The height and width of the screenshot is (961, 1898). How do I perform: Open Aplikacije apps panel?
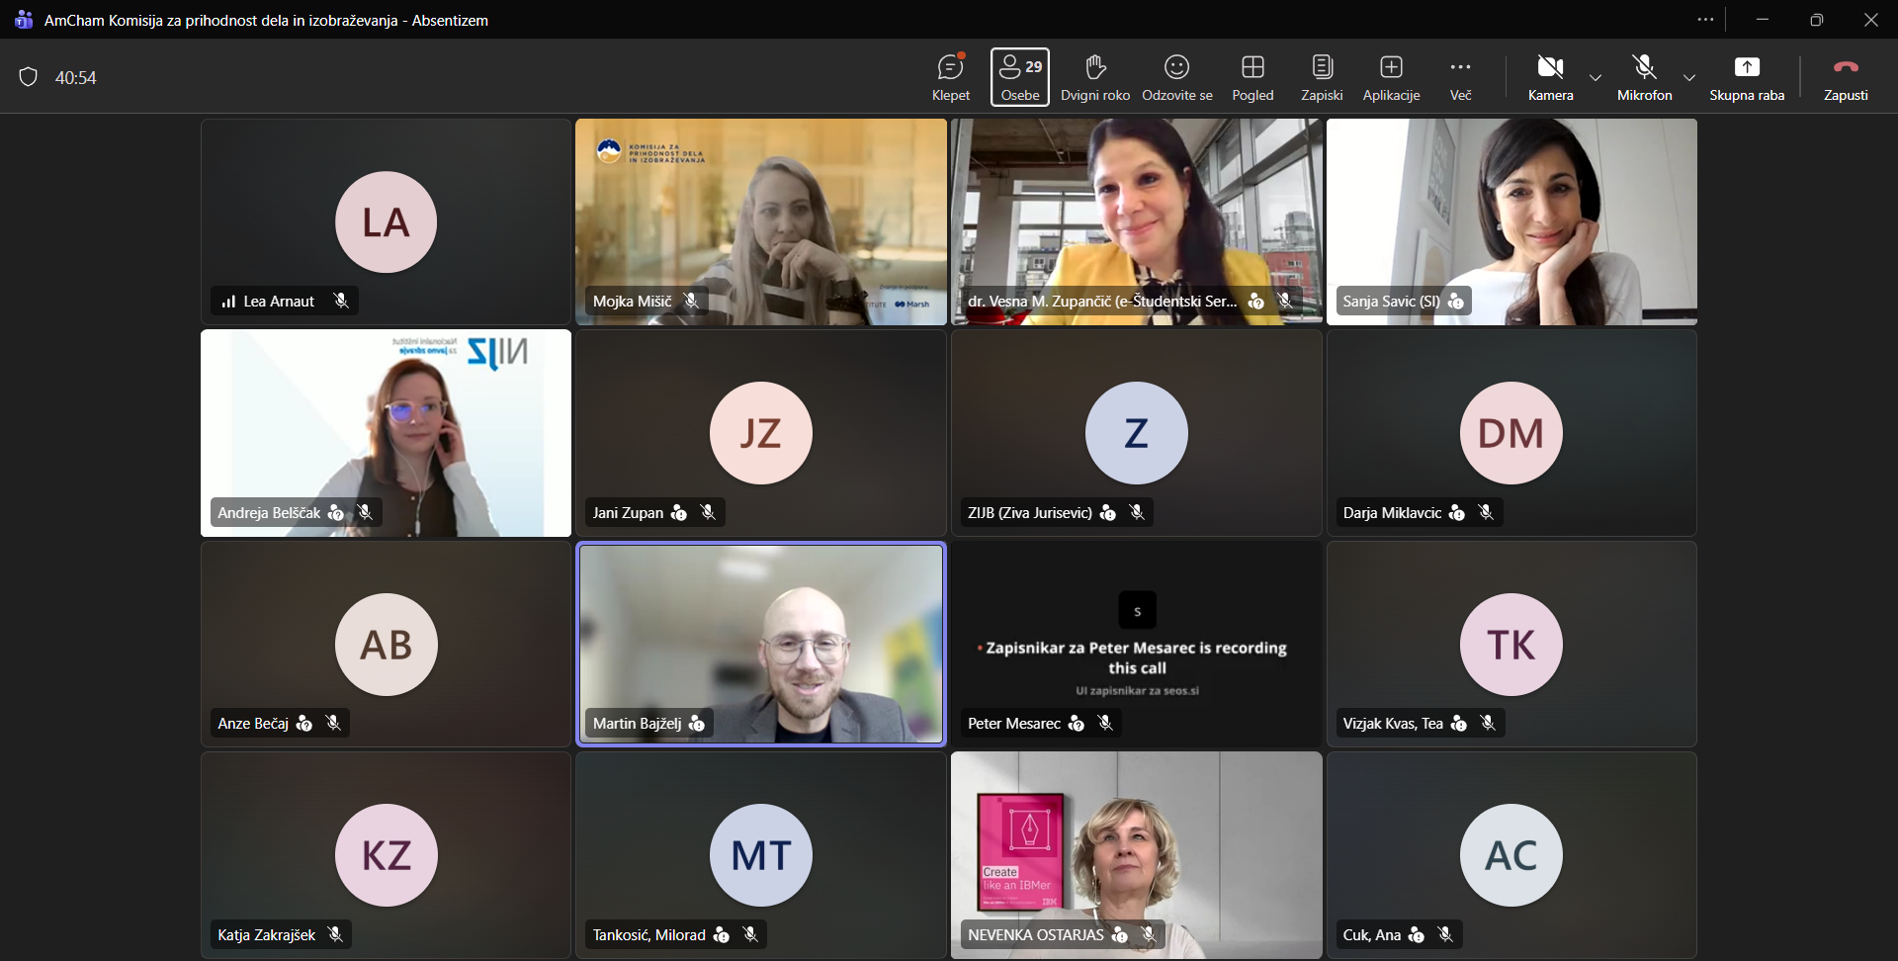coord(1391,77)
